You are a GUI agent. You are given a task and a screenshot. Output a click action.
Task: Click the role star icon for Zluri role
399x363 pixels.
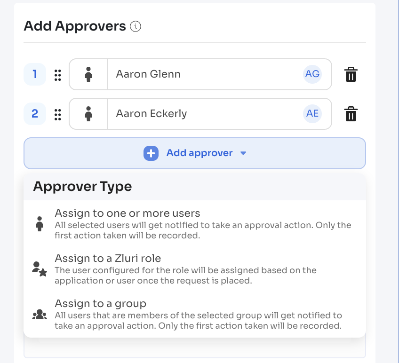point(40,269)
